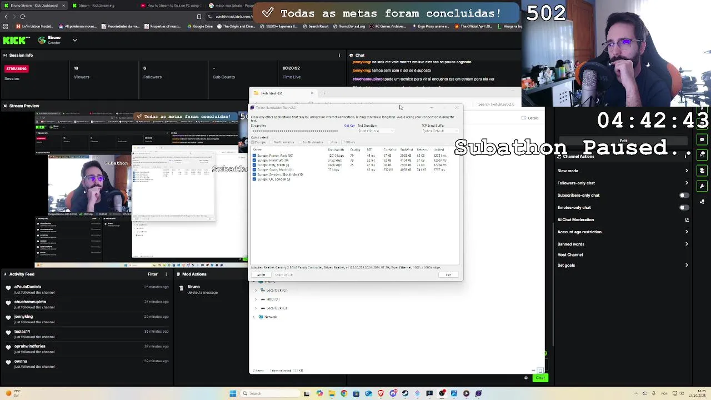Reload the browser page
Image resolution: width=711 pixels, height=400 pixels.
(x=22, y=17)
